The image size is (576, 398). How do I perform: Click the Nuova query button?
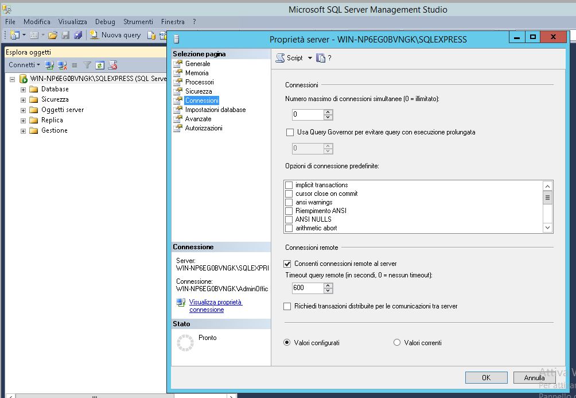click(115, 35)
